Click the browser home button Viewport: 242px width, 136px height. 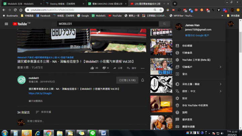21,10
